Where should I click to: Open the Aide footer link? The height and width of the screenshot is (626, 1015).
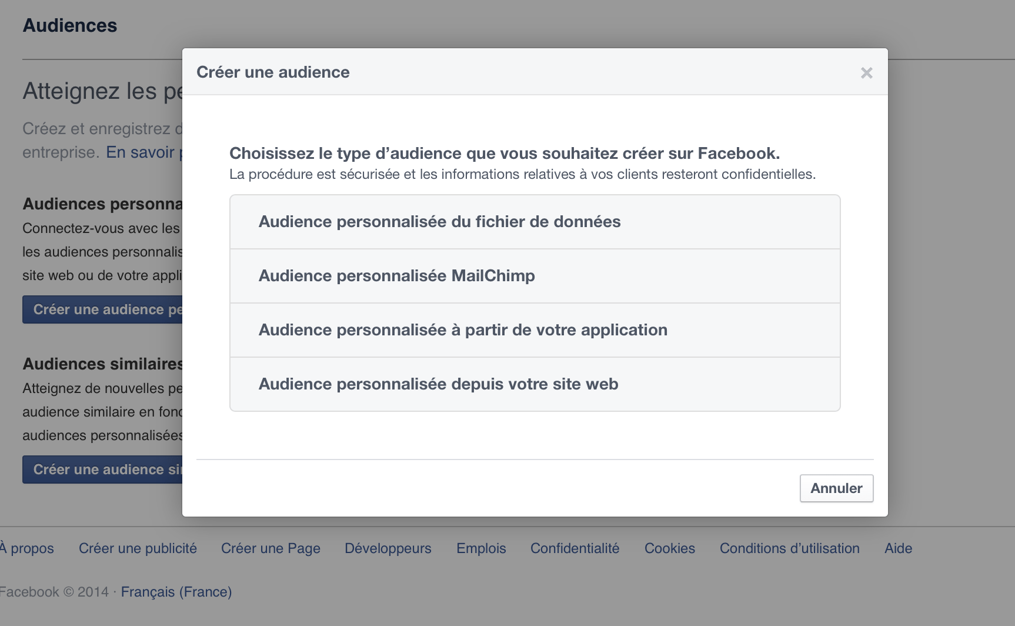(x=898, y=548)
